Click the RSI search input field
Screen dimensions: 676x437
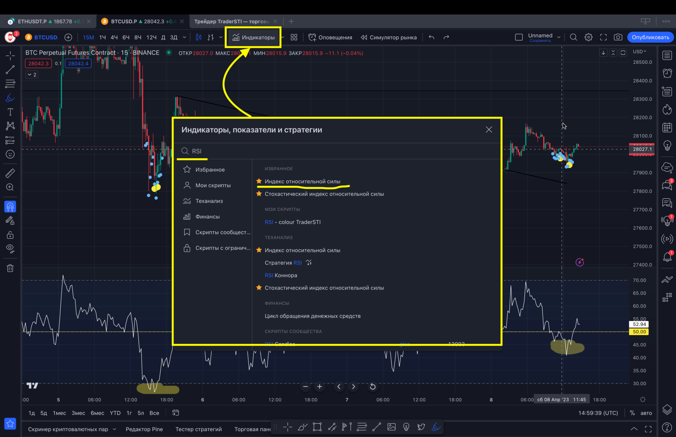338,151
